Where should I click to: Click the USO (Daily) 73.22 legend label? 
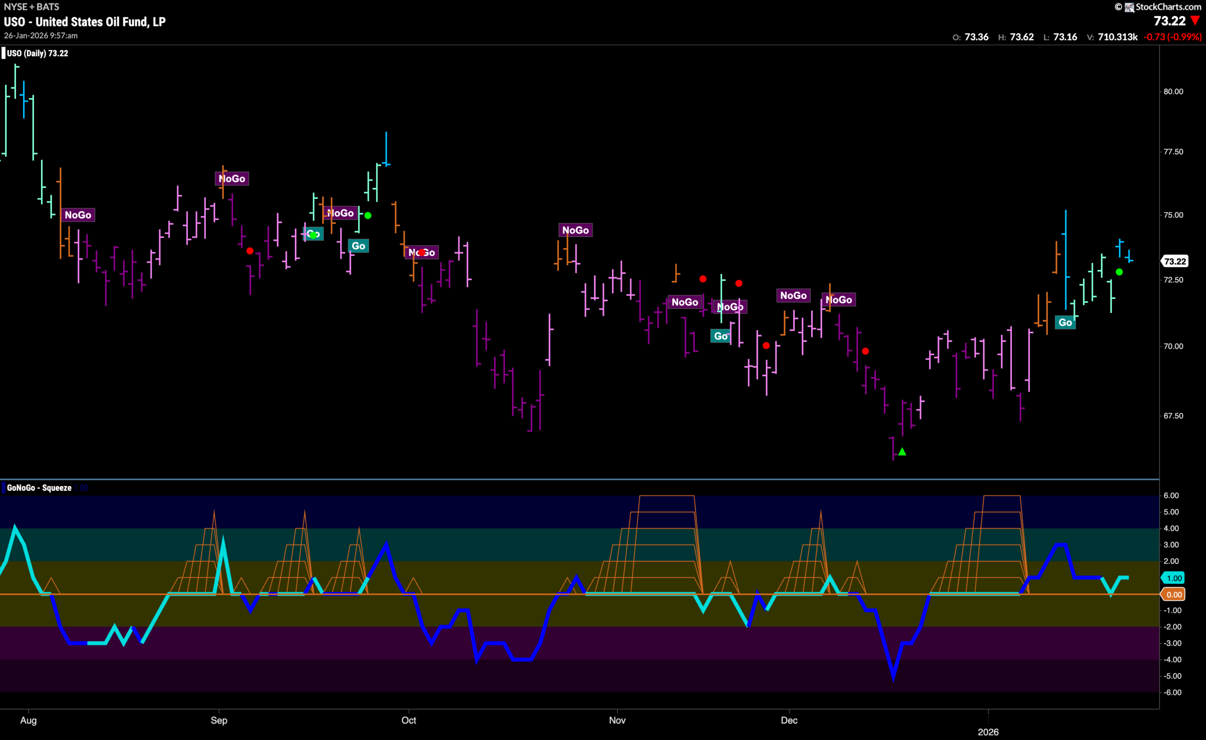coord(37,53)
